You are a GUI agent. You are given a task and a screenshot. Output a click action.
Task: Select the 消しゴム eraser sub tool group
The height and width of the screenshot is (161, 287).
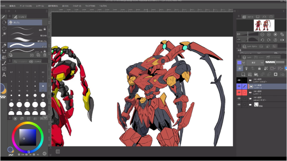click(x=25, y=22)
